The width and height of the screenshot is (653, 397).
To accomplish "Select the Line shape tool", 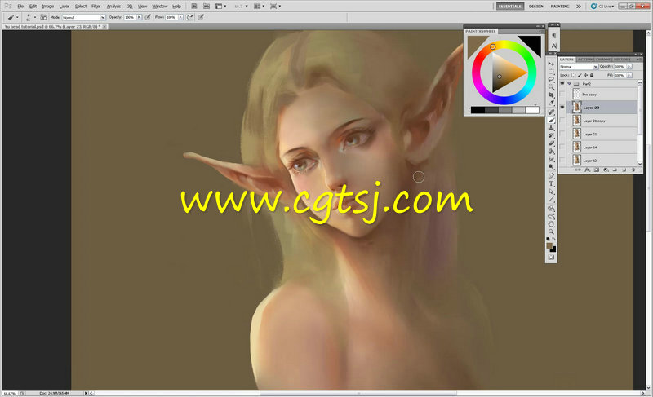I will 551,200.
